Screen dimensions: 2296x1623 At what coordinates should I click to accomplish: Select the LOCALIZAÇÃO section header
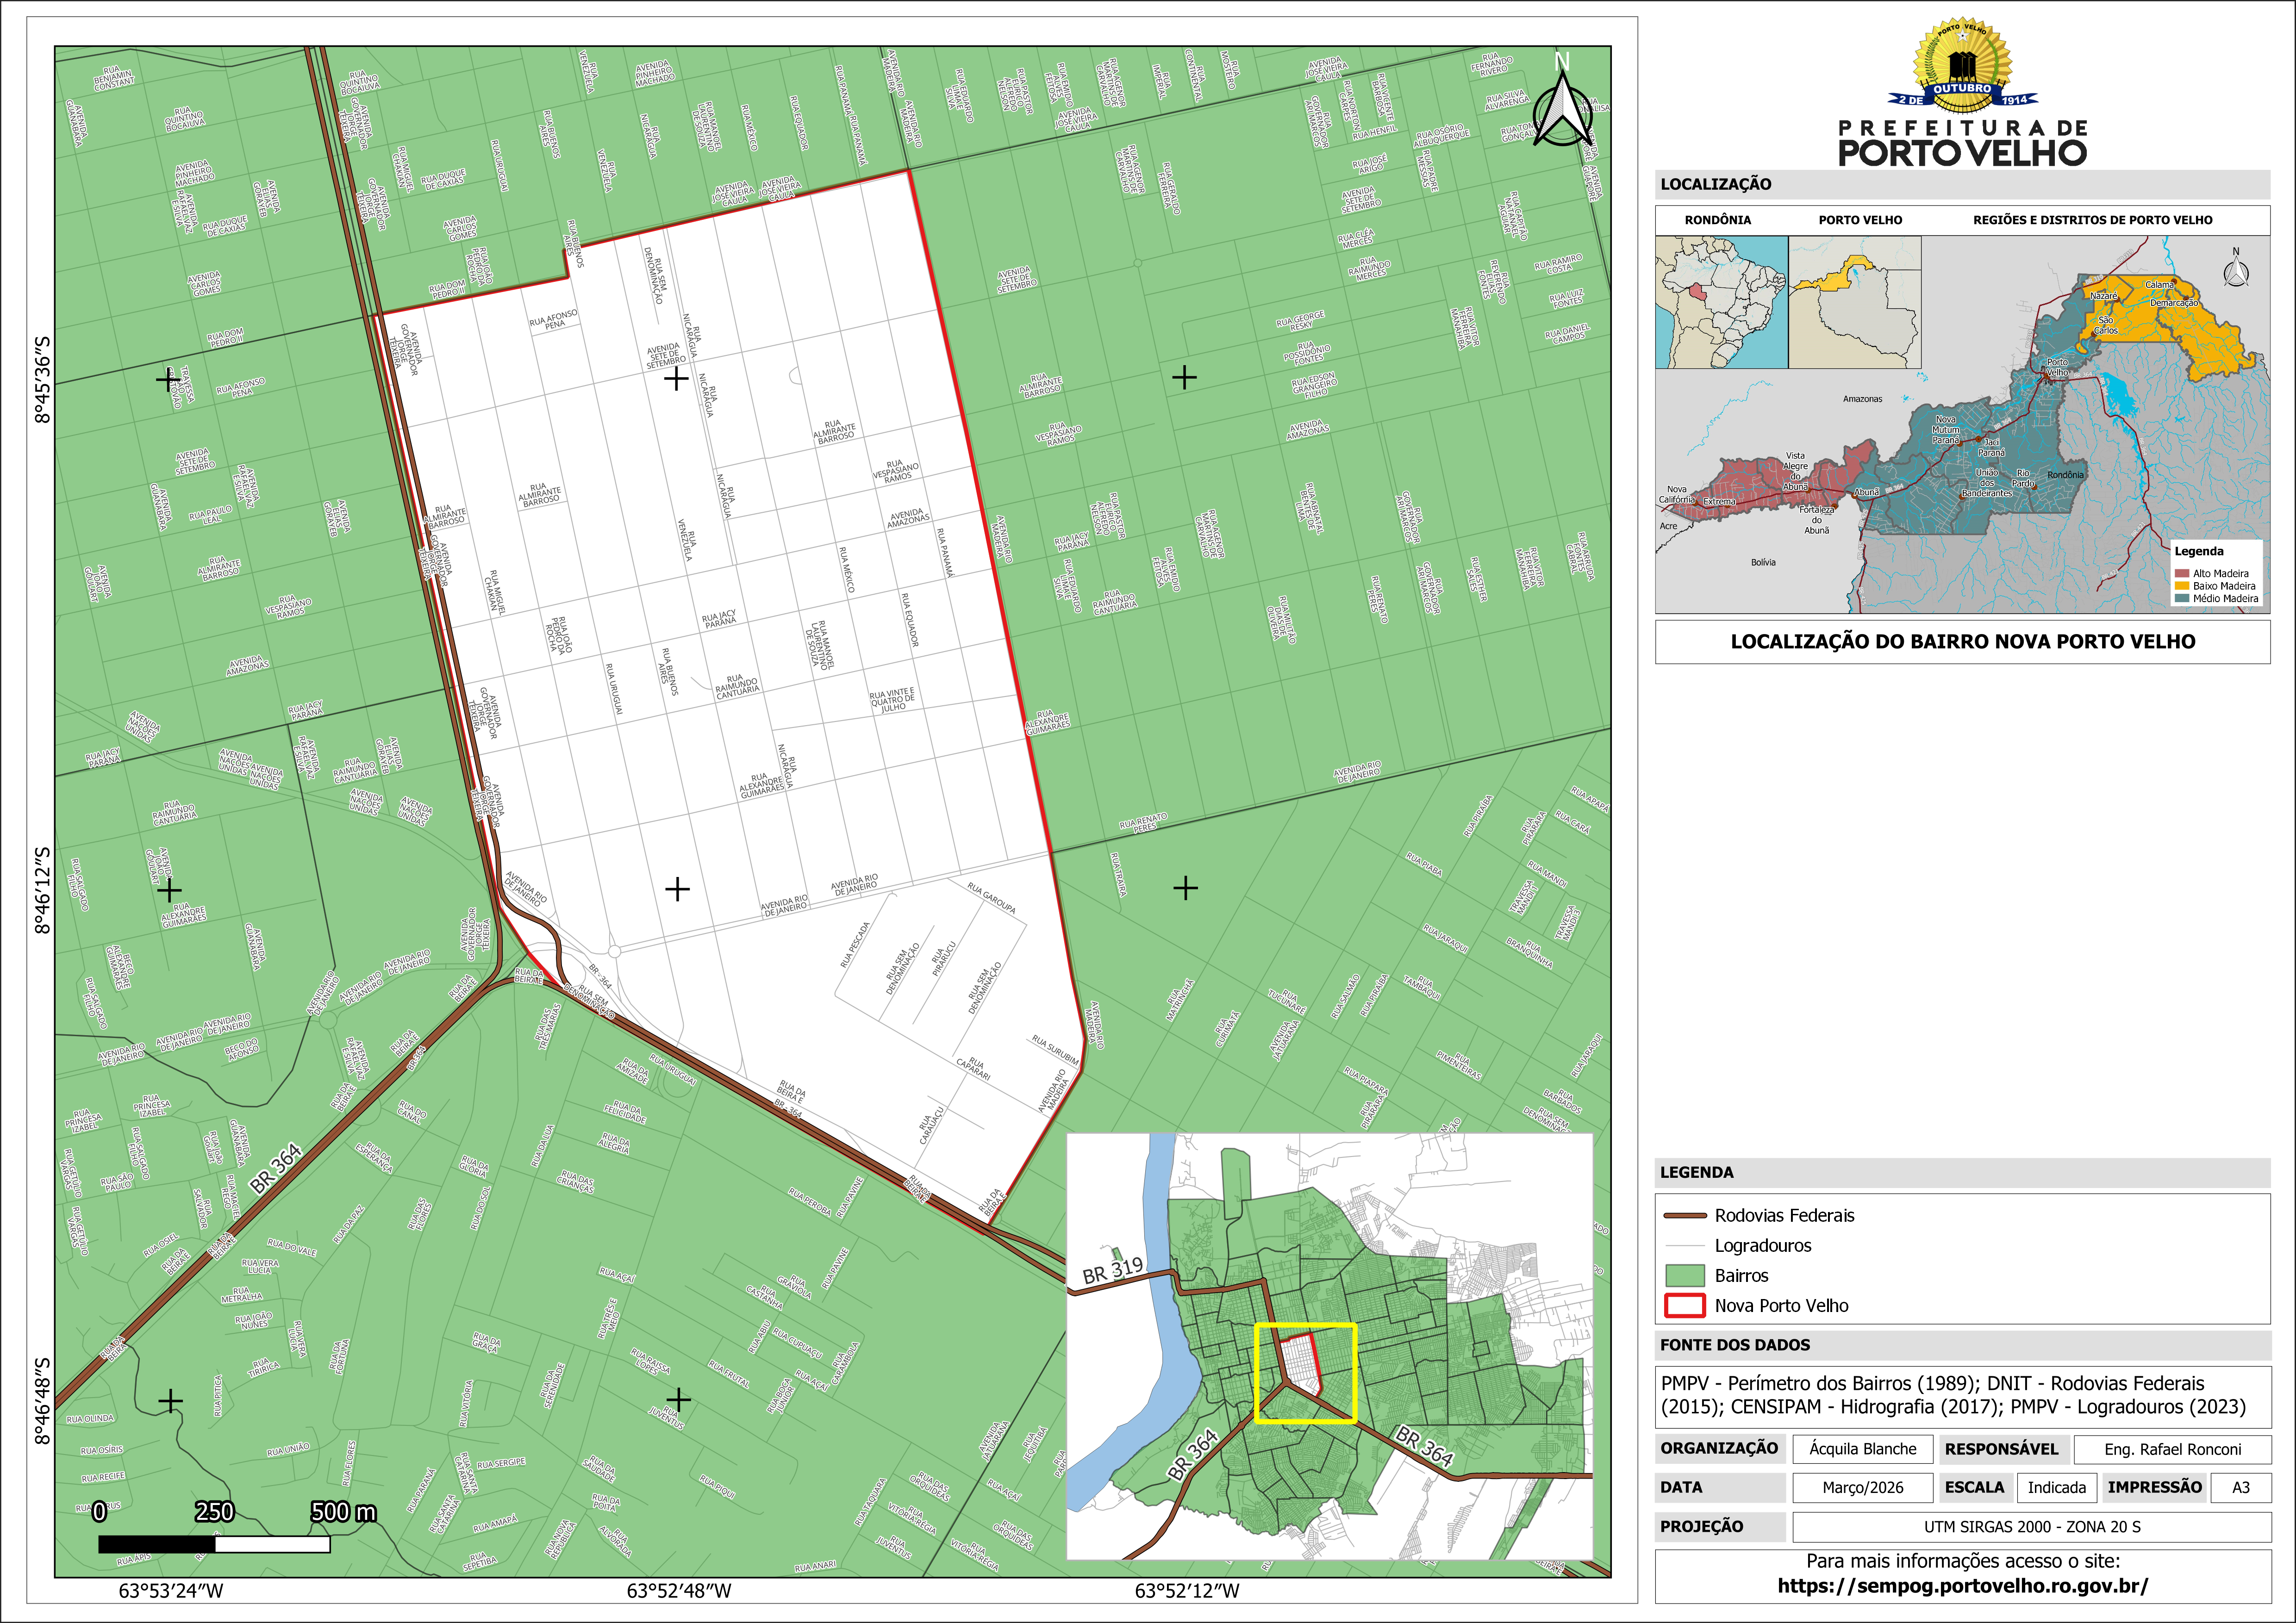pyautogui.click(x=1716, y=184)
